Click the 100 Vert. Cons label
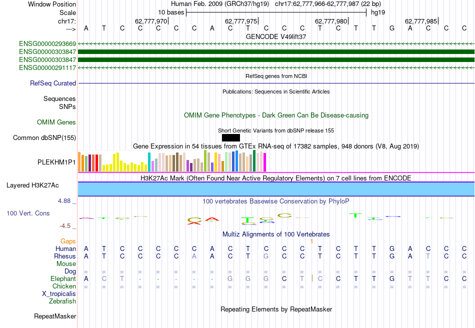Screen dimensions: 475x328 point(28,213)
